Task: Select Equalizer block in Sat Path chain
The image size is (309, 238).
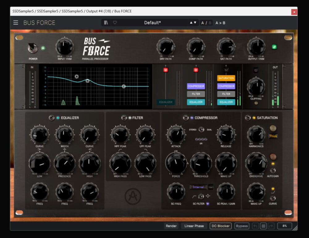Action: [x=226, y=102]
